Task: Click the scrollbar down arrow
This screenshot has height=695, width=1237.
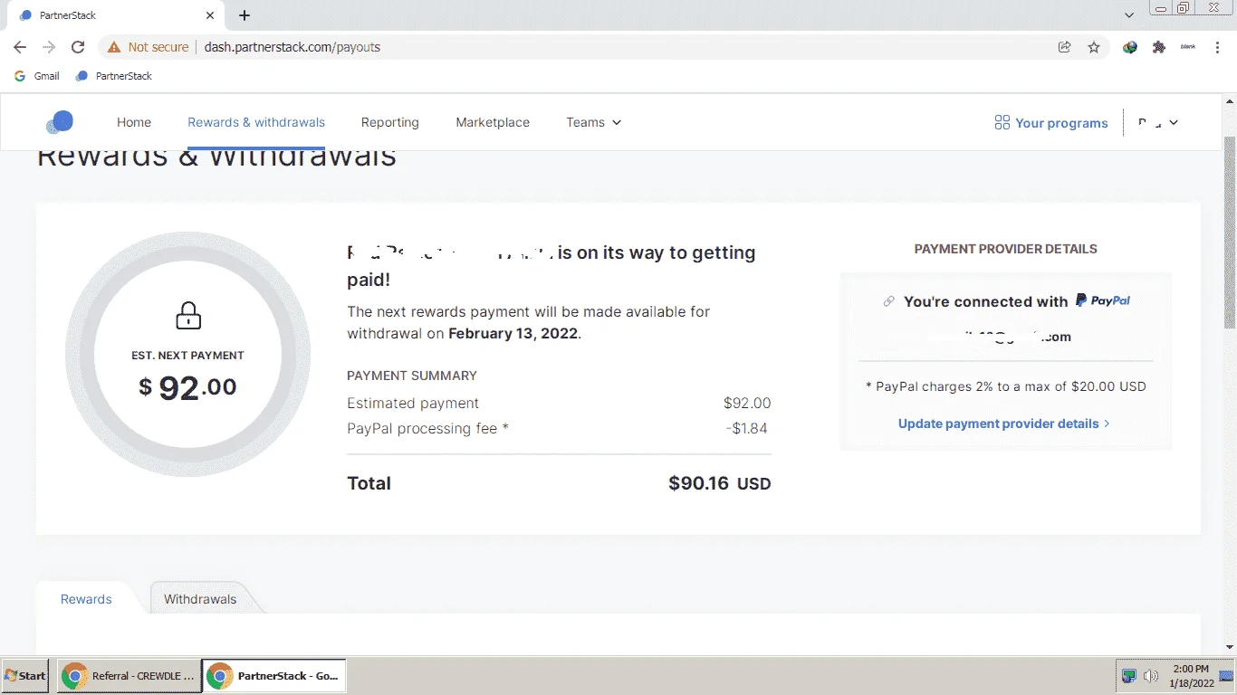Action: coord(1230,647)
